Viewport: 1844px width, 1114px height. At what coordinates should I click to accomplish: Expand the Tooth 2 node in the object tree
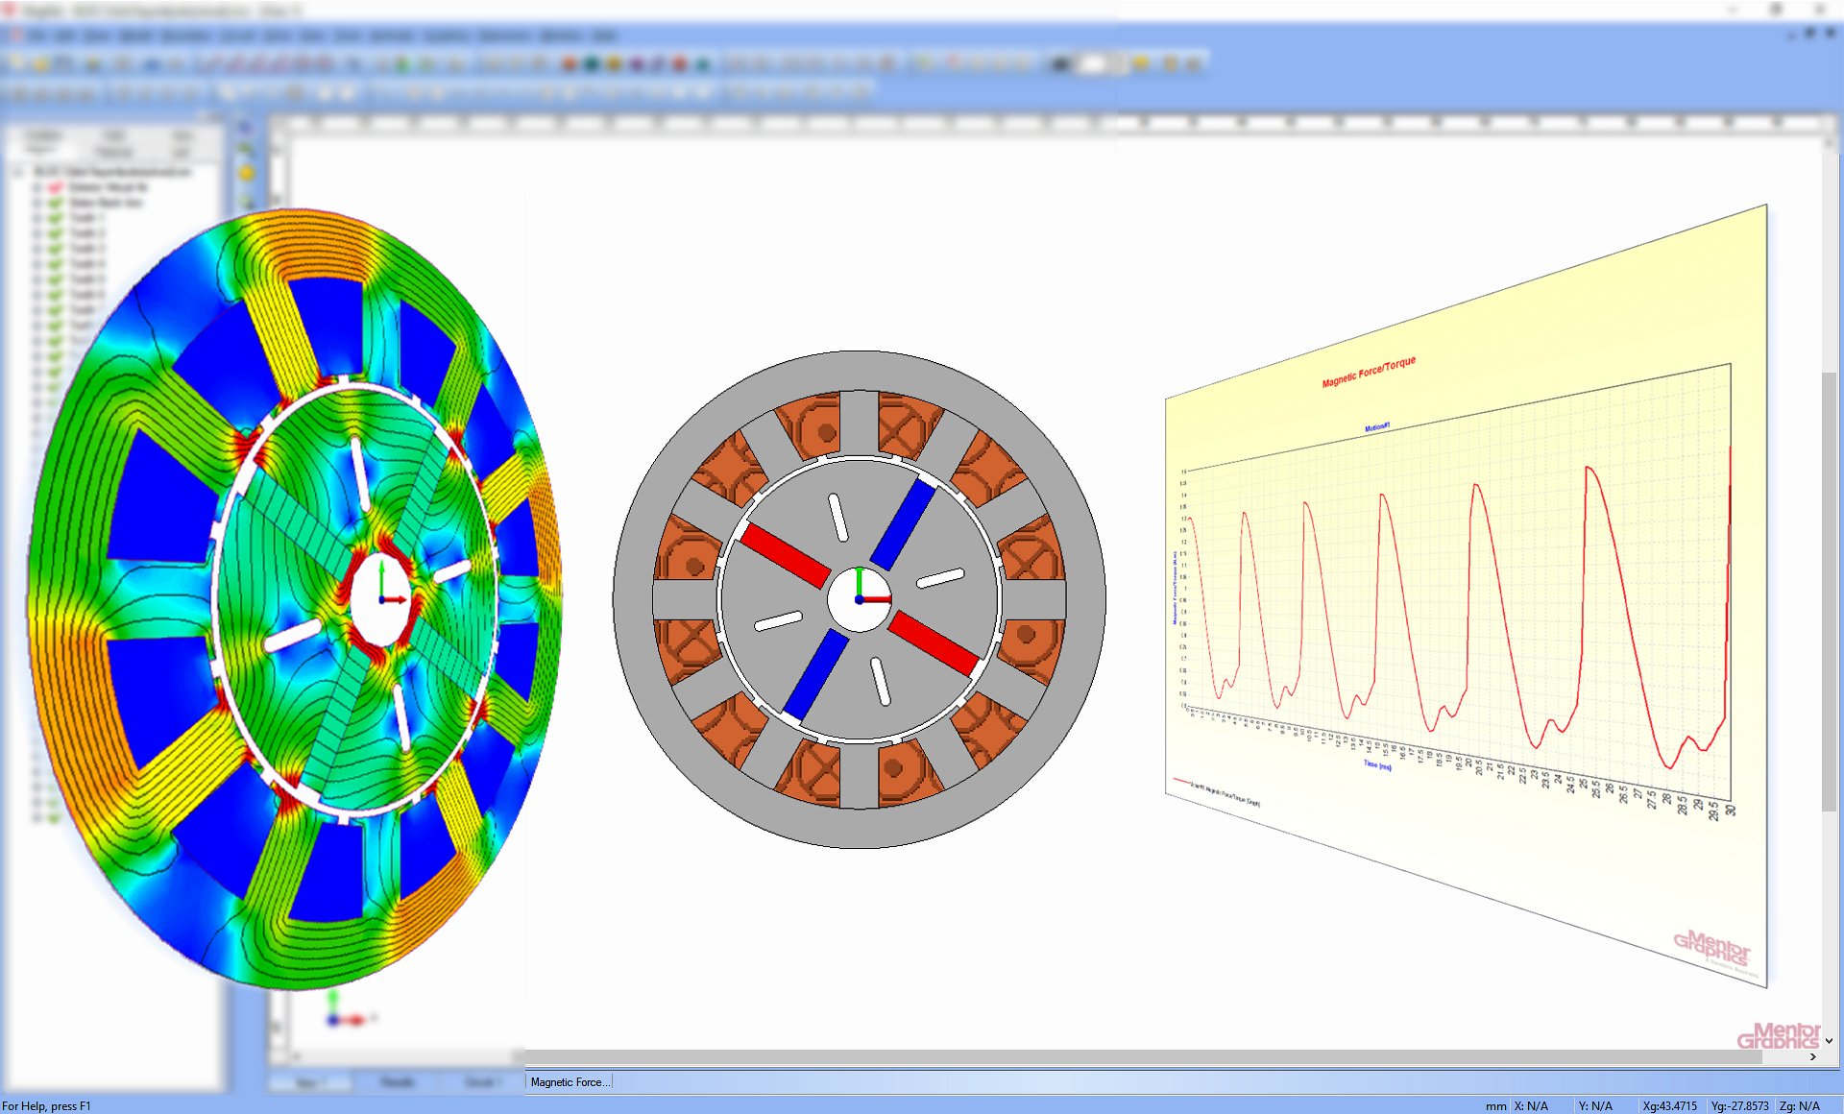coord(36,232)
